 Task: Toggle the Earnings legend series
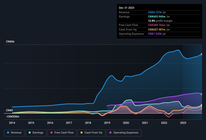coord(36,133)
